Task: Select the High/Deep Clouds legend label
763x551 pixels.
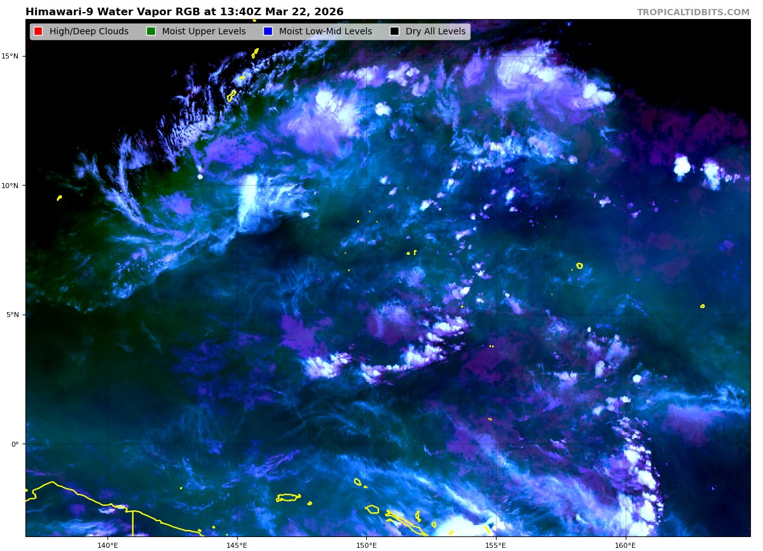Action: pyautogui.click(x=88, y=32)
